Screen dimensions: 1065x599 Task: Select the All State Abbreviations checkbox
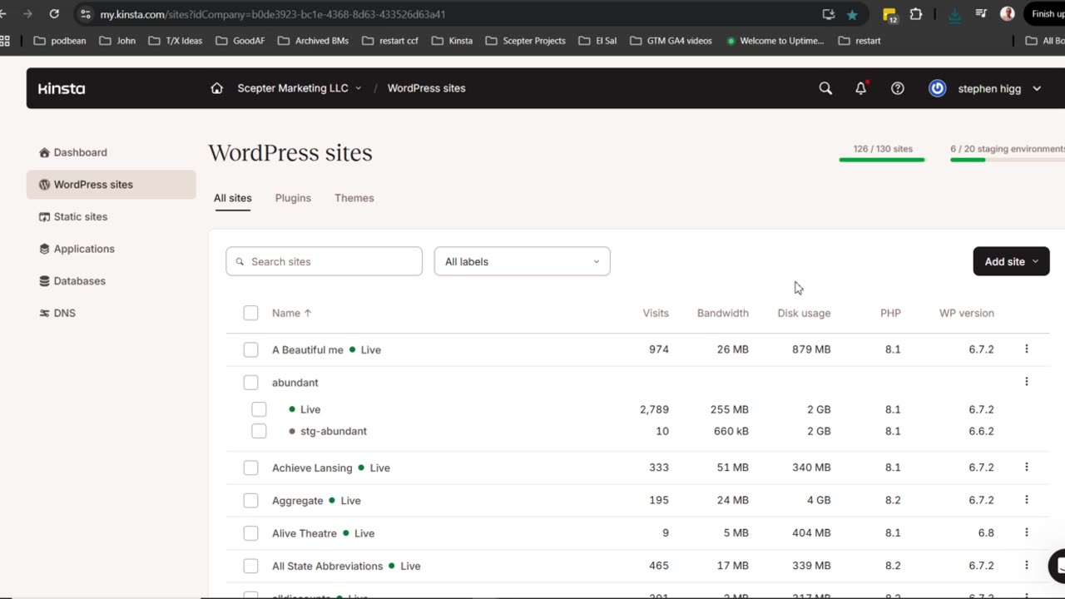[x=250, y=566]
